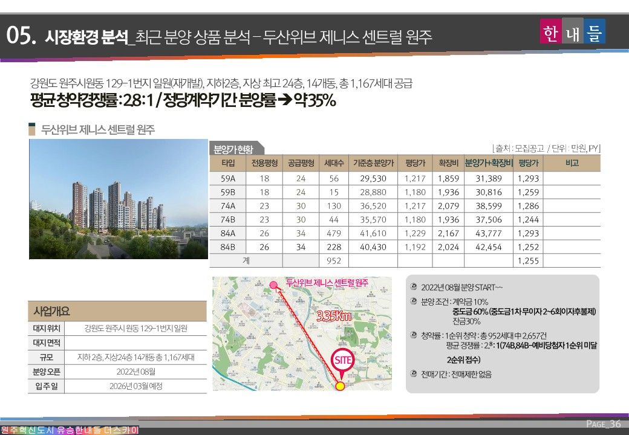Click the bullet icon beside 분양 조건

pyautogui.click(x=414, y=301)
